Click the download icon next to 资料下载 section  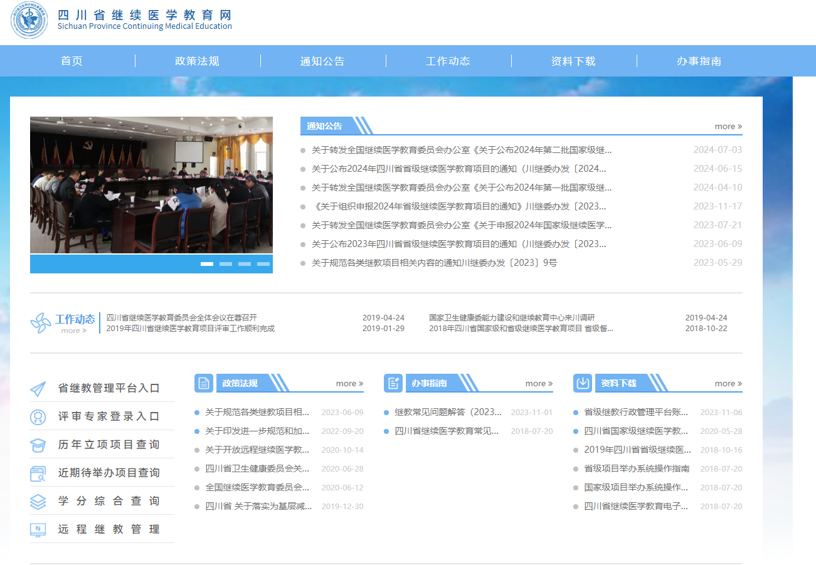click(x=583, y=383)
